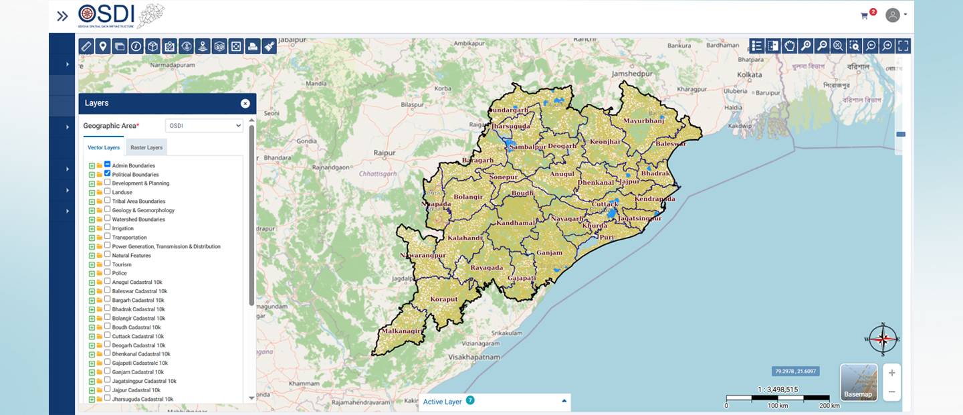Select Ganjam Cadastral 10k layer row
963x415 pixels.
pos(138,372)
